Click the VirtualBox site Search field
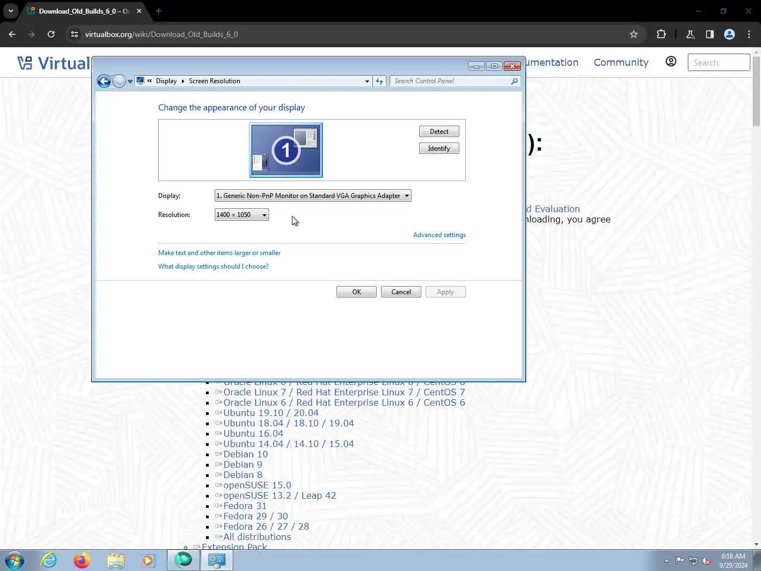The height and width of the screenshot is (571, 761). tap(719, 63)
